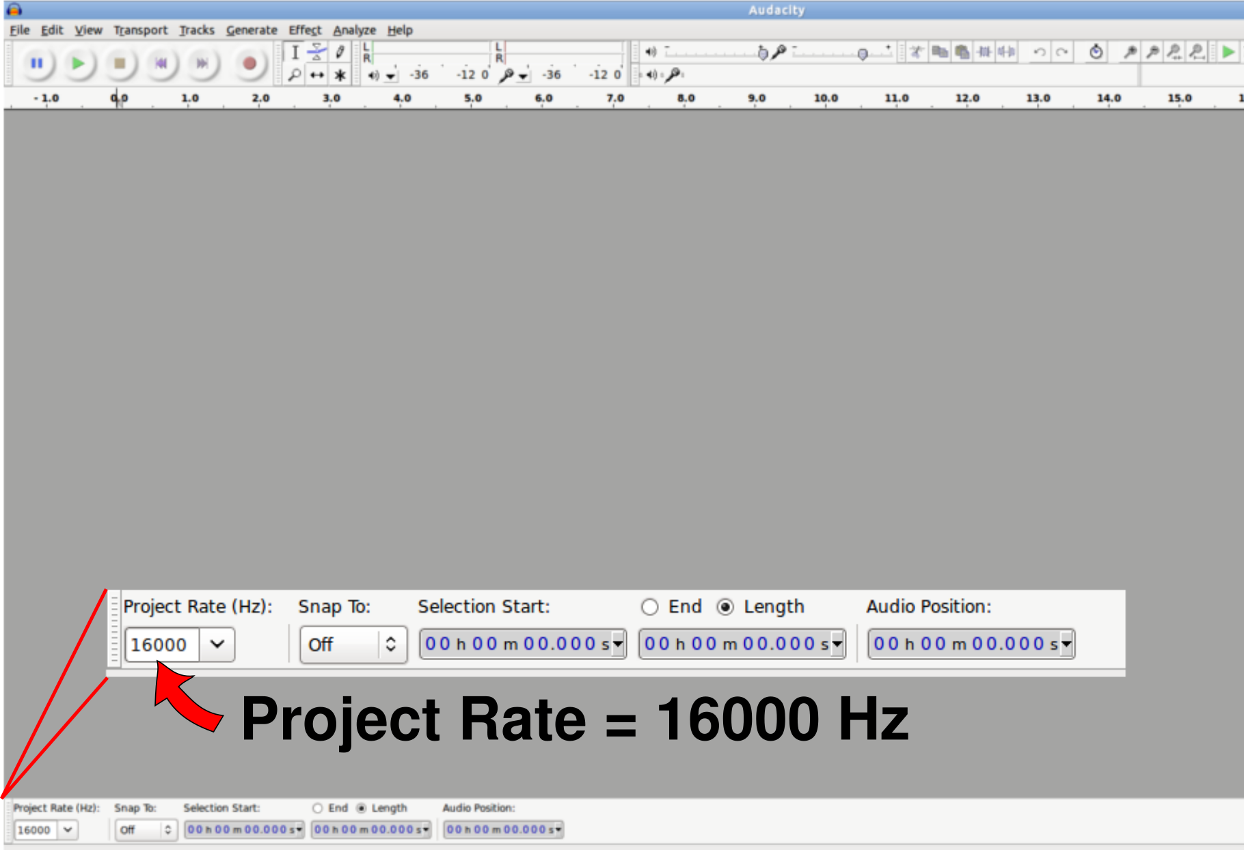The image size is (1244, 850).
Task: Select Length radio button in unmagnified bottom toolbar
Action: (362, 808)
